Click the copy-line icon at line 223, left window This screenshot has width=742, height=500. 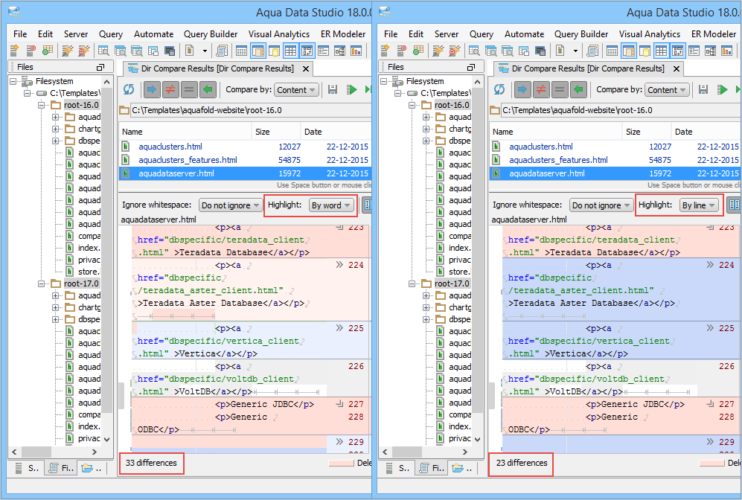tap(340, 228)
